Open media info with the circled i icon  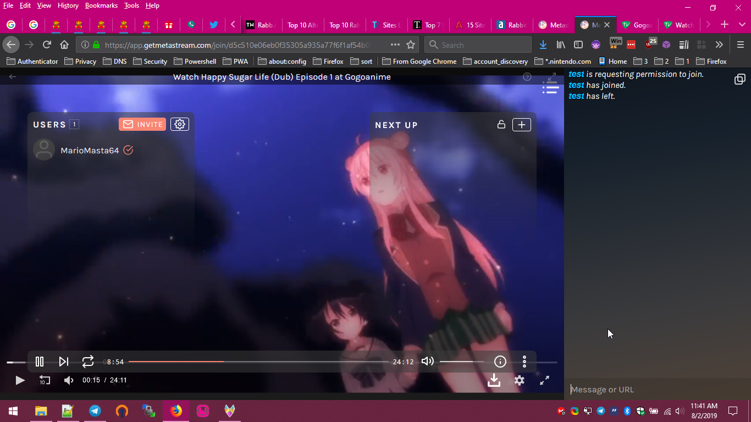[x=500, y=362]
